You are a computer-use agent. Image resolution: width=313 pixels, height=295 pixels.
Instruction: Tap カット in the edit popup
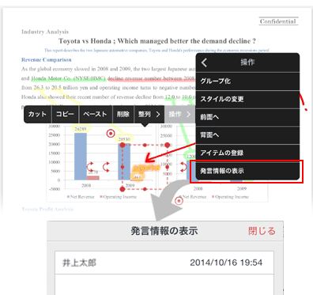[x=37, y=114]
